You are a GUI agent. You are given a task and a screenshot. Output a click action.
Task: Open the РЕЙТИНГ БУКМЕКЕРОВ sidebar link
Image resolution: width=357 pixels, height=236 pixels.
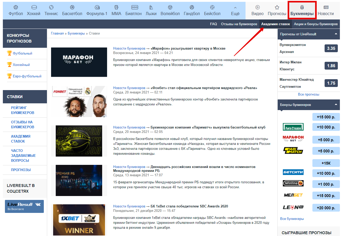[x=23, y=110]
